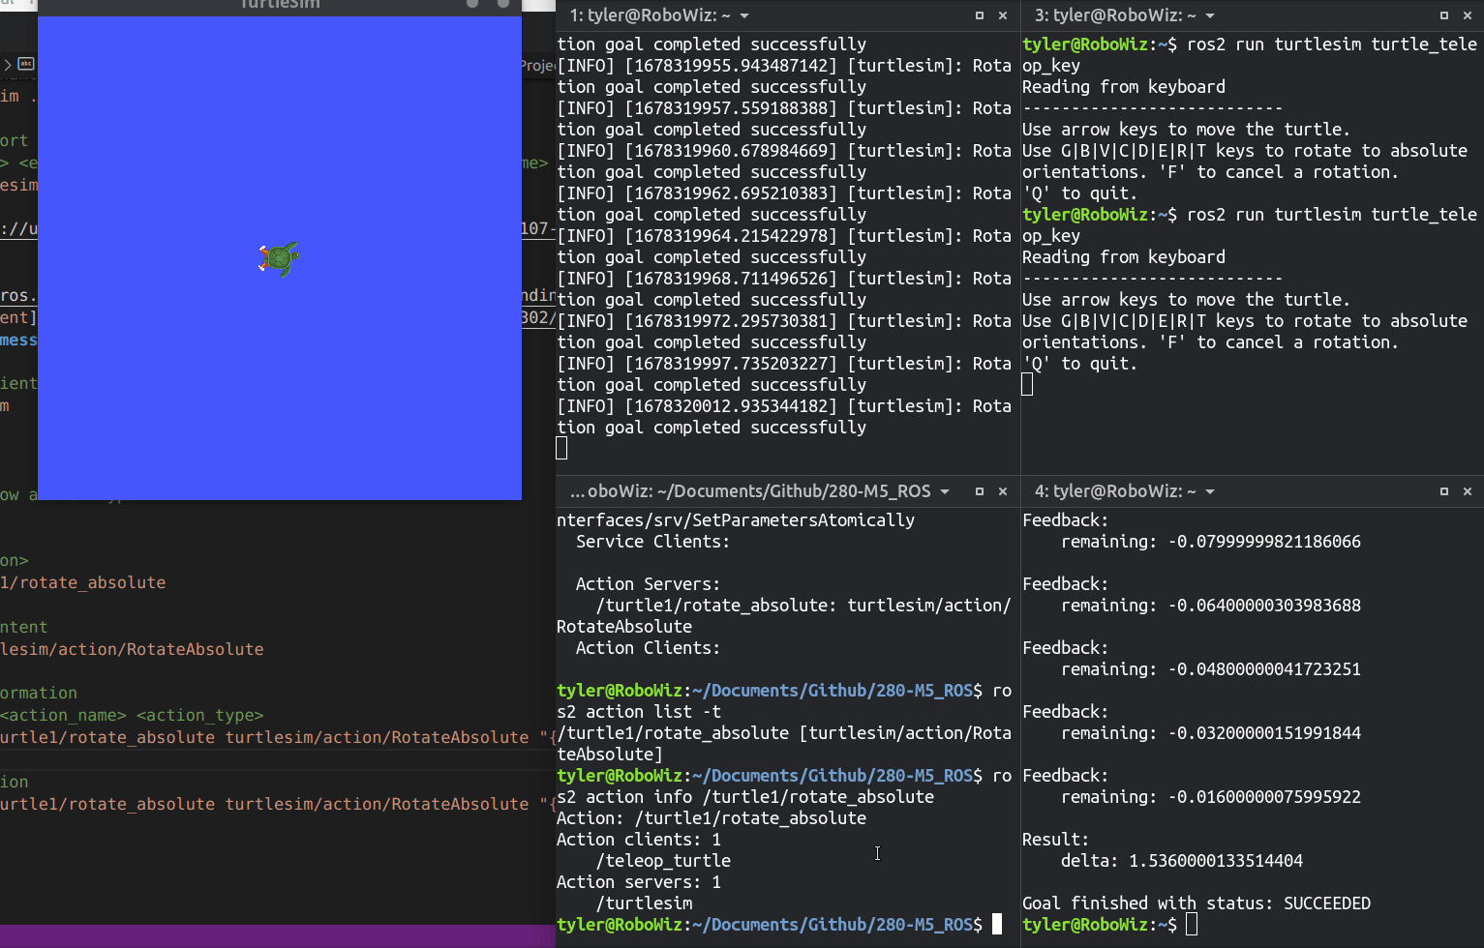
Task: Click 'remaining: -0.07999999821186066' feedback value
Action: pos(1211,542)
